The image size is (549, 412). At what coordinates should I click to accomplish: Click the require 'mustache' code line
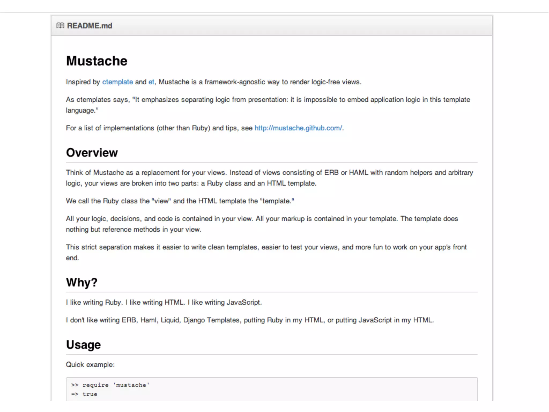[110, 385]
